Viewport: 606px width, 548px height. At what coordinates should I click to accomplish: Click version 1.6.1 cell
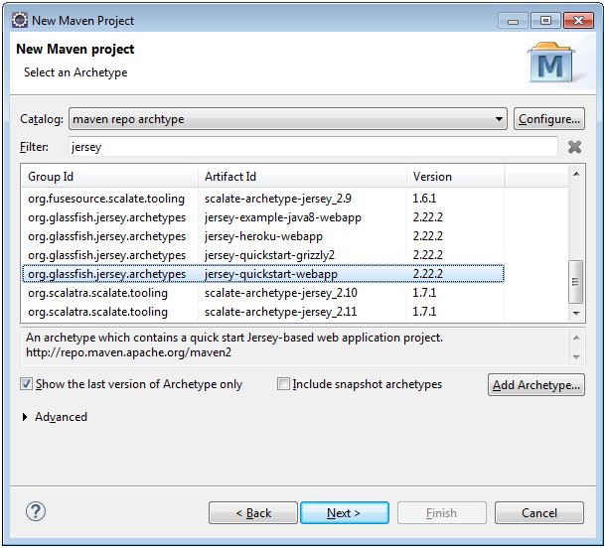[424, 199]
